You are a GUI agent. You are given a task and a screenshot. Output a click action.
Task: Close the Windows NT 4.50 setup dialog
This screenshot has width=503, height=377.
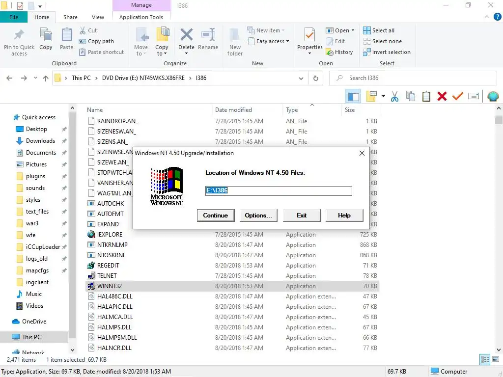pos(362,153)
